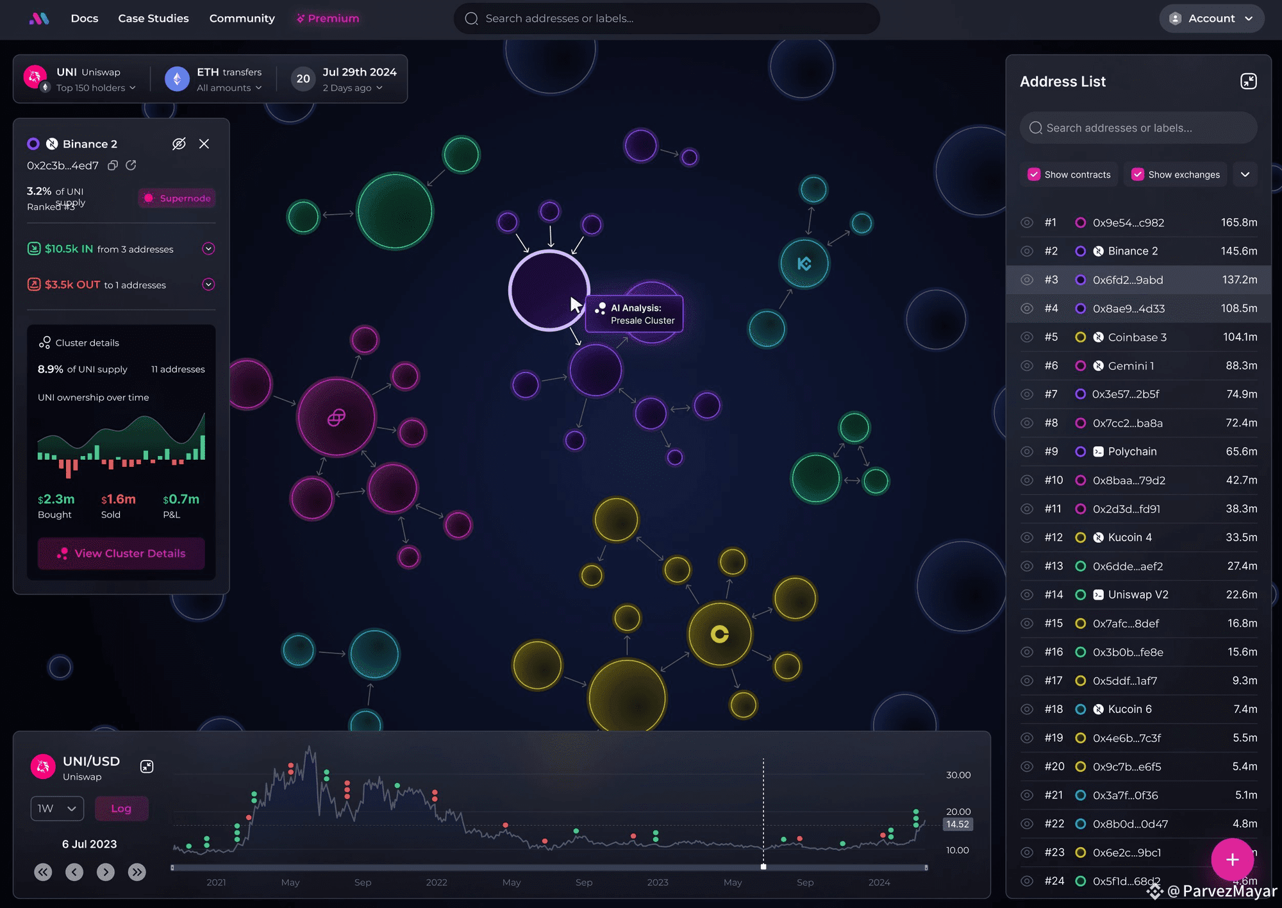This screenshot has width=1282, height=908.
Task: Uncheck Show exchanges checkbox
Action: [1138, 174]
